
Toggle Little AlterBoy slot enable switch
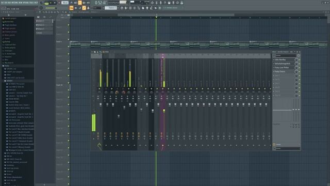(300, 60)
